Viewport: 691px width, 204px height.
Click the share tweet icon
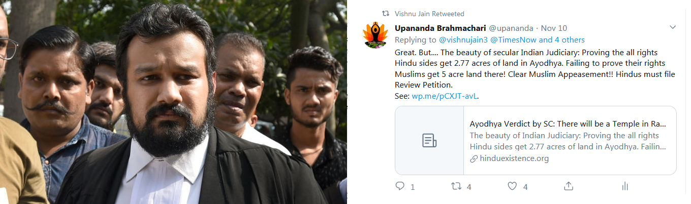click(x=569, y=186)
